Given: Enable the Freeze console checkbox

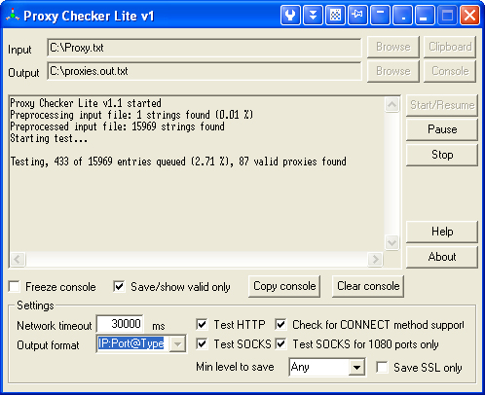Looking at the screenshot, I should [15, 287].
